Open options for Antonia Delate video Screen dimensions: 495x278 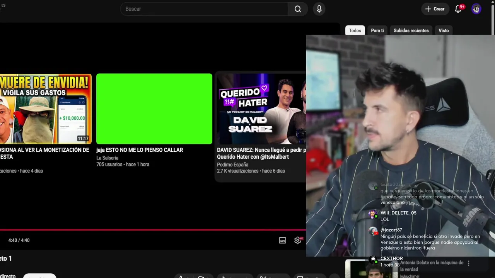coord(468,263)
